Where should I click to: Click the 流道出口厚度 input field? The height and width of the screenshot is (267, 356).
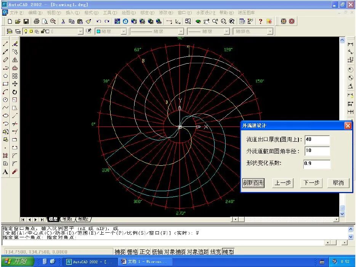pyautogui.click(x=317, y=140)
